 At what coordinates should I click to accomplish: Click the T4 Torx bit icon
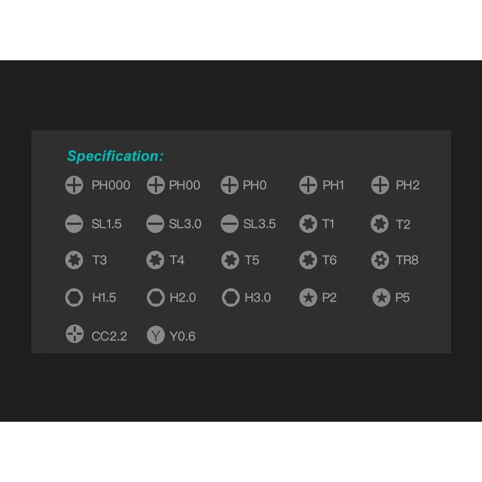pos(155,260)
